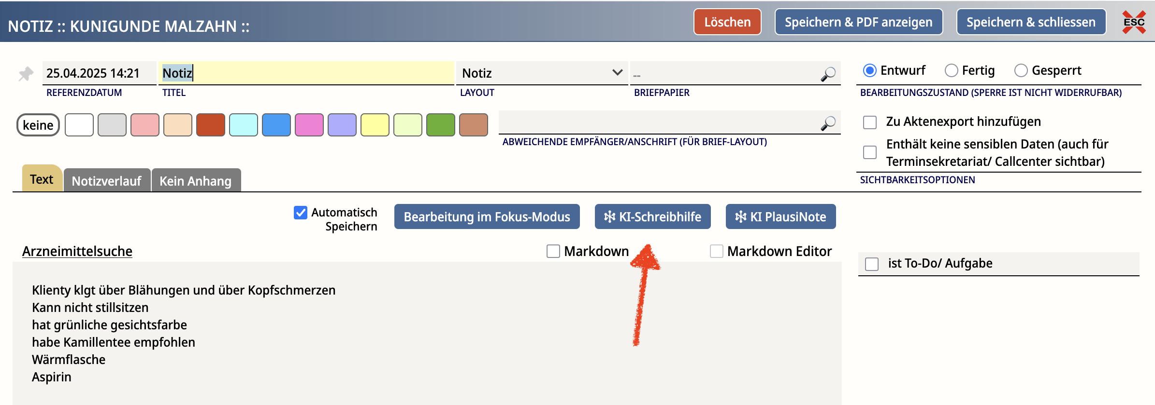Open the Layout dropdown showing Notiz

[x=542, y=73]
